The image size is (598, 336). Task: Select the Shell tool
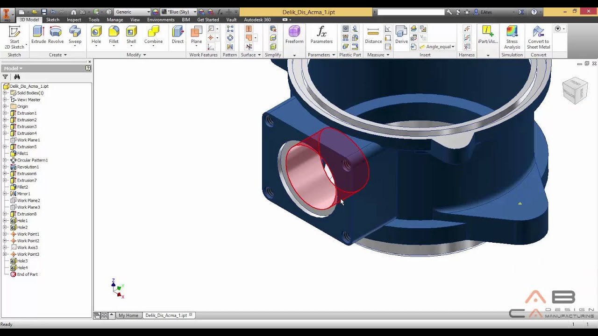(131, 35)
